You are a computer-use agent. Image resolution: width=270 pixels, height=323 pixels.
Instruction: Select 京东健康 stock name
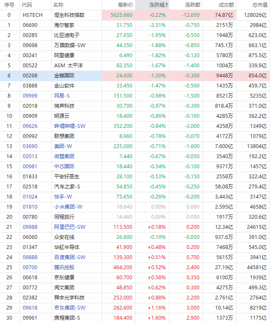[x=64, y=278]
